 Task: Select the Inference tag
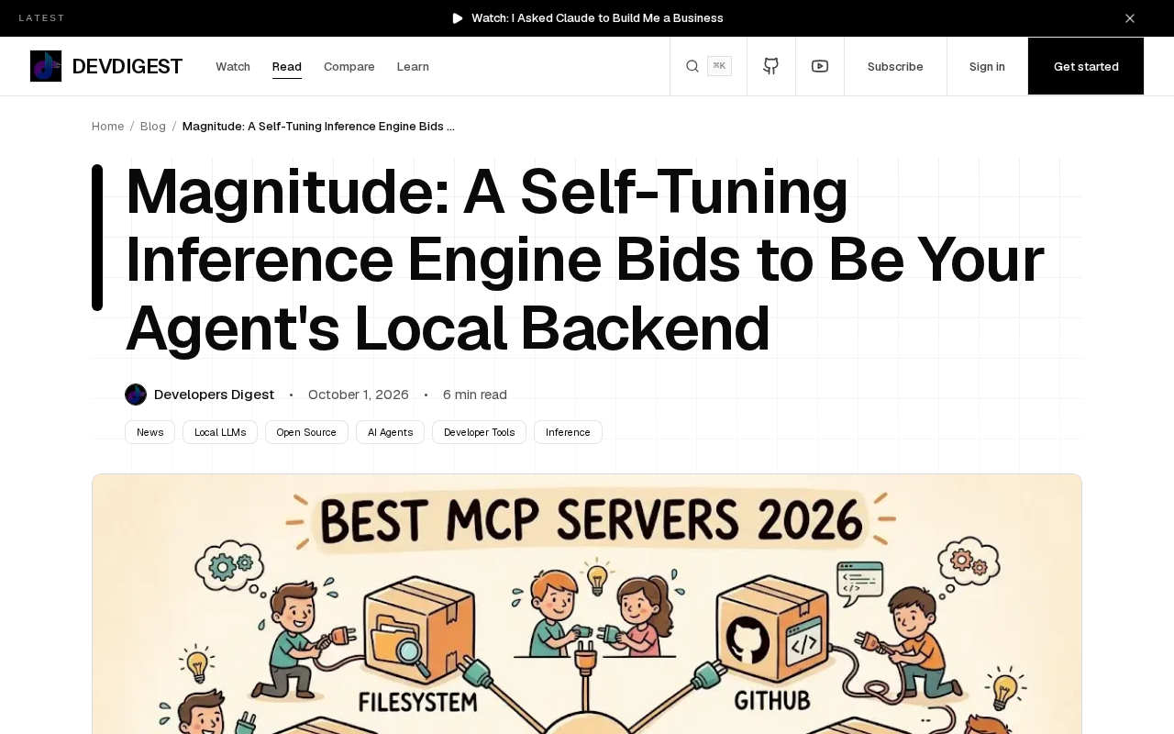point(568,432)
